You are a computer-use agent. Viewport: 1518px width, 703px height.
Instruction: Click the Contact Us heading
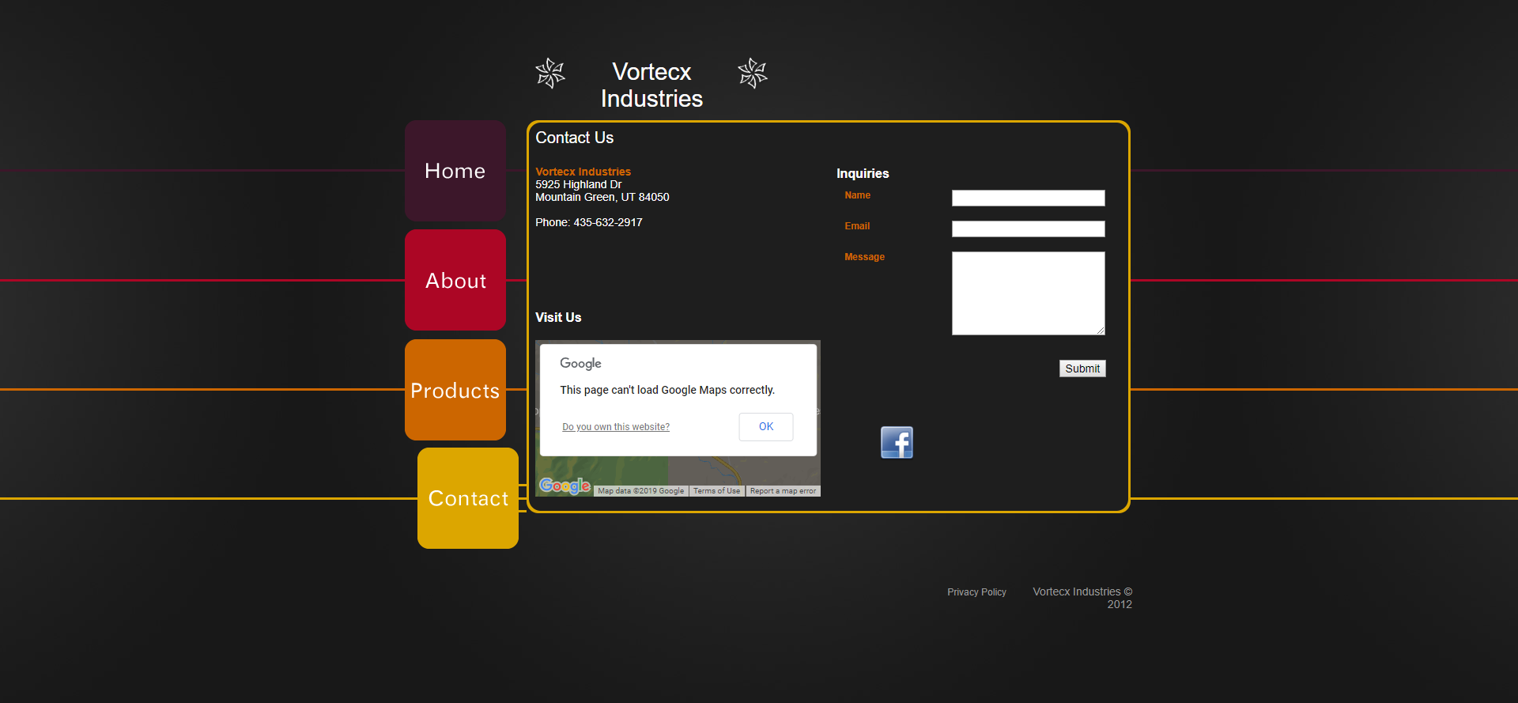[x=575, y=138]
